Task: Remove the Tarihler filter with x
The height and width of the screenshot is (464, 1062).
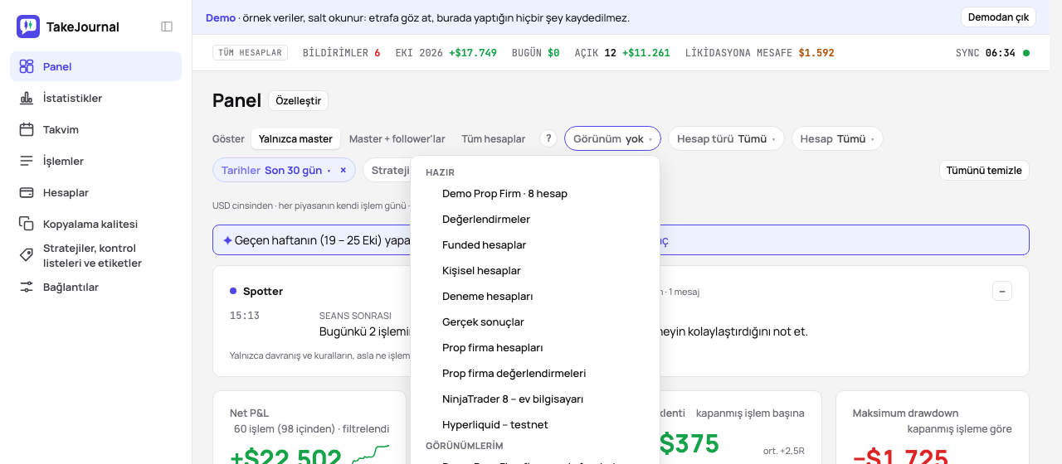Action: (343, 170)
